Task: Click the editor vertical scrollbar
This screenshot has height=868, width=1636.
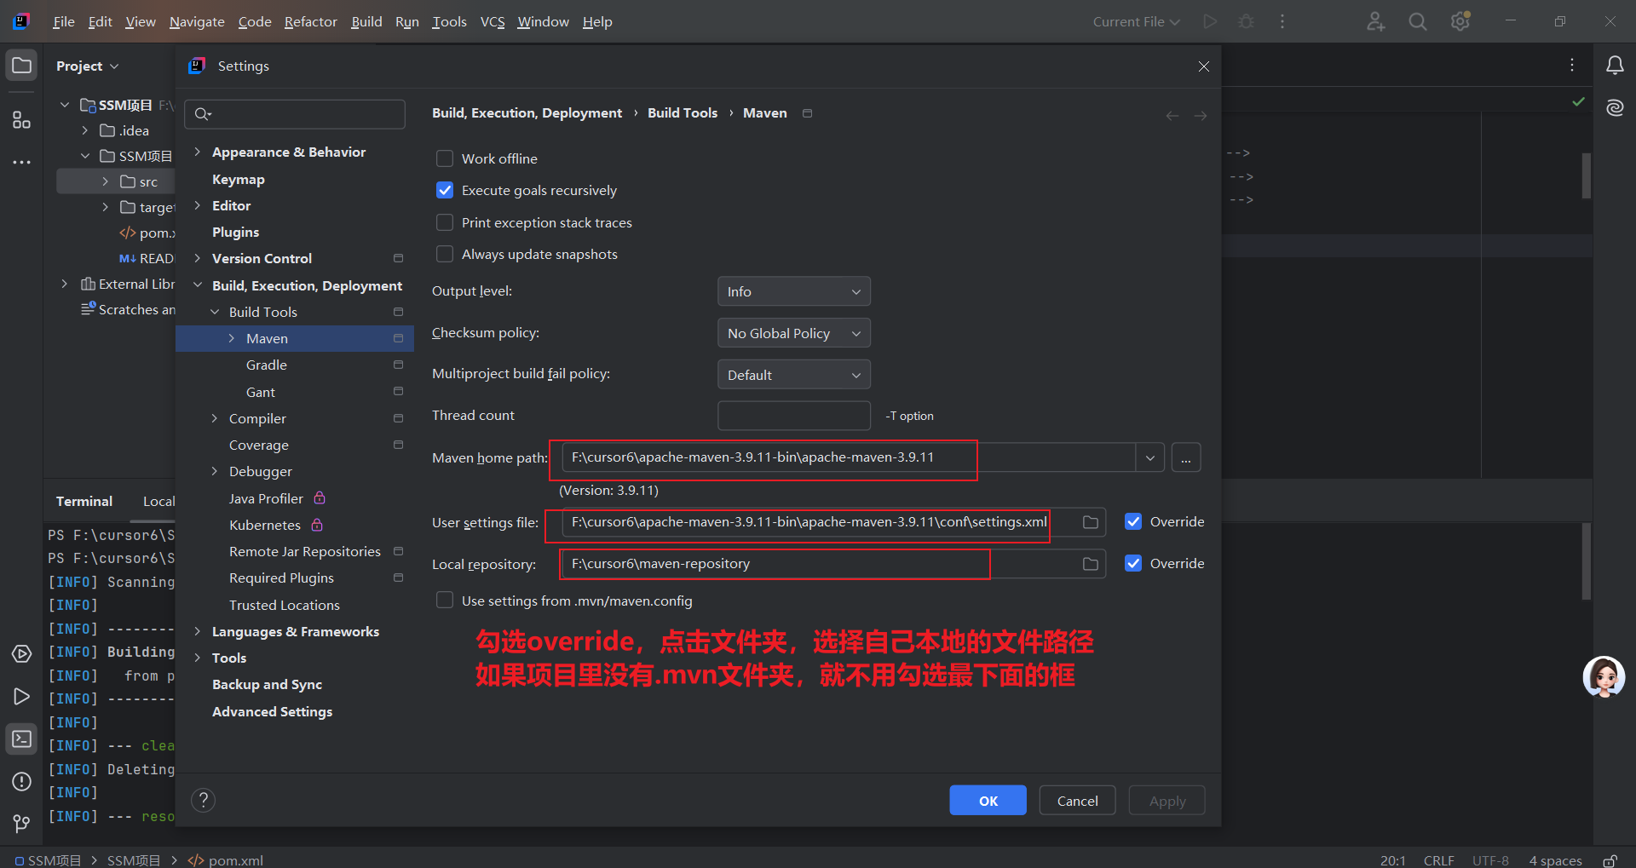Action: click(x=1587, y=175)
